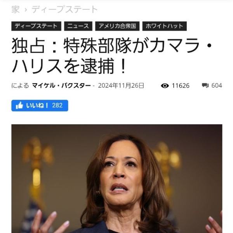Select the black ディープステート category tag
Screen dimensions: 233x233
tap(36, 26)
